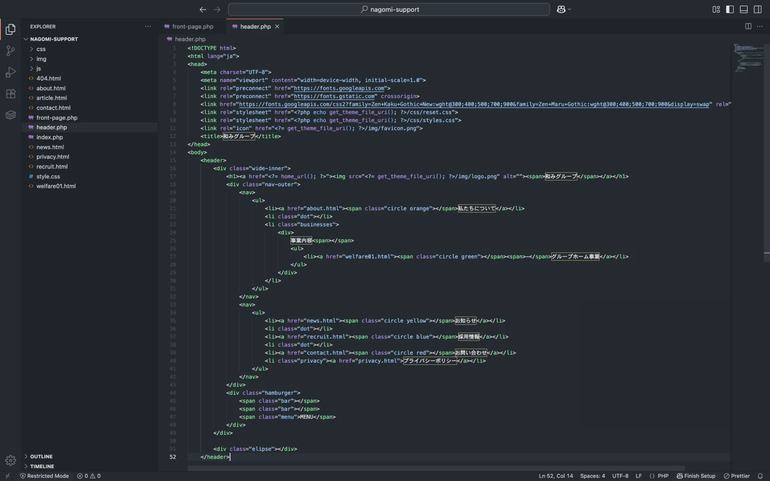
Task: Switch to the front-page.php tab
Action: (x=192, y=27)
